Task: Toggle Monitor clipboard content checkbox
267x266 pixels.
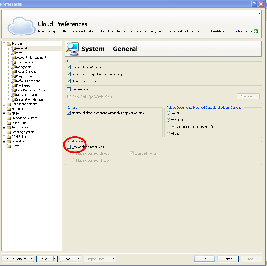Action: tap(69, 113)
